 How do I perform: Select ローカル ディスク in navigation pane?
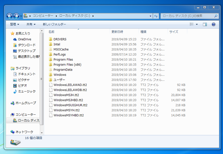pyautogui.click(x=29, y=121)
